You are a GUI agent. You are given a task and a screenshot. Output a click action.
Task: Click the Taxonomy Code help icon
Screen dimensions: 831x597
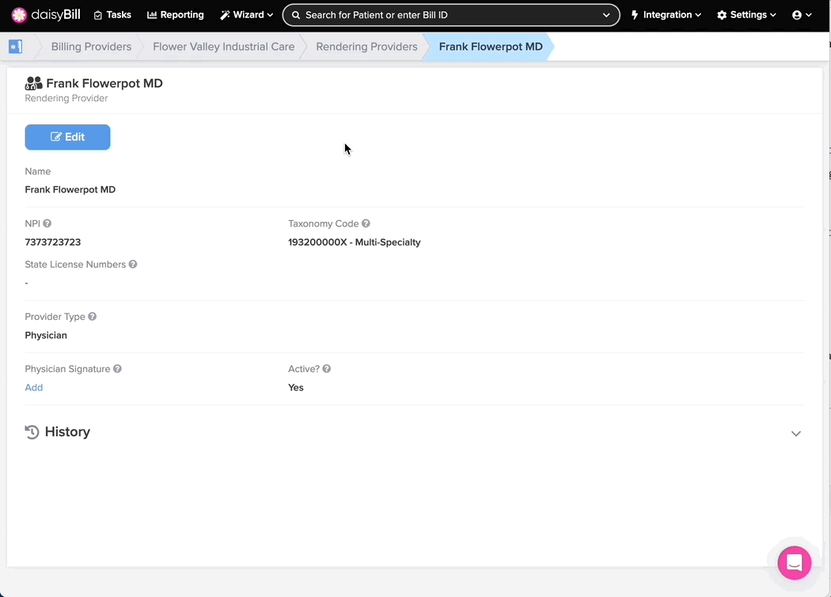point(366,224)
